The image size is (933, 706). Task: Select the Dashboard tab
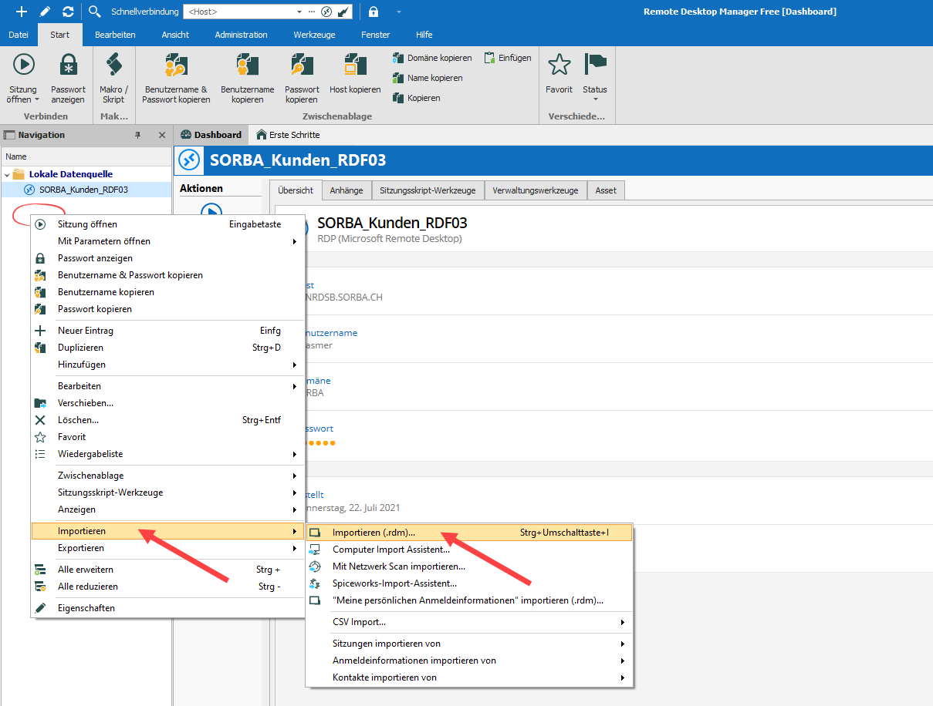[211, 135]
